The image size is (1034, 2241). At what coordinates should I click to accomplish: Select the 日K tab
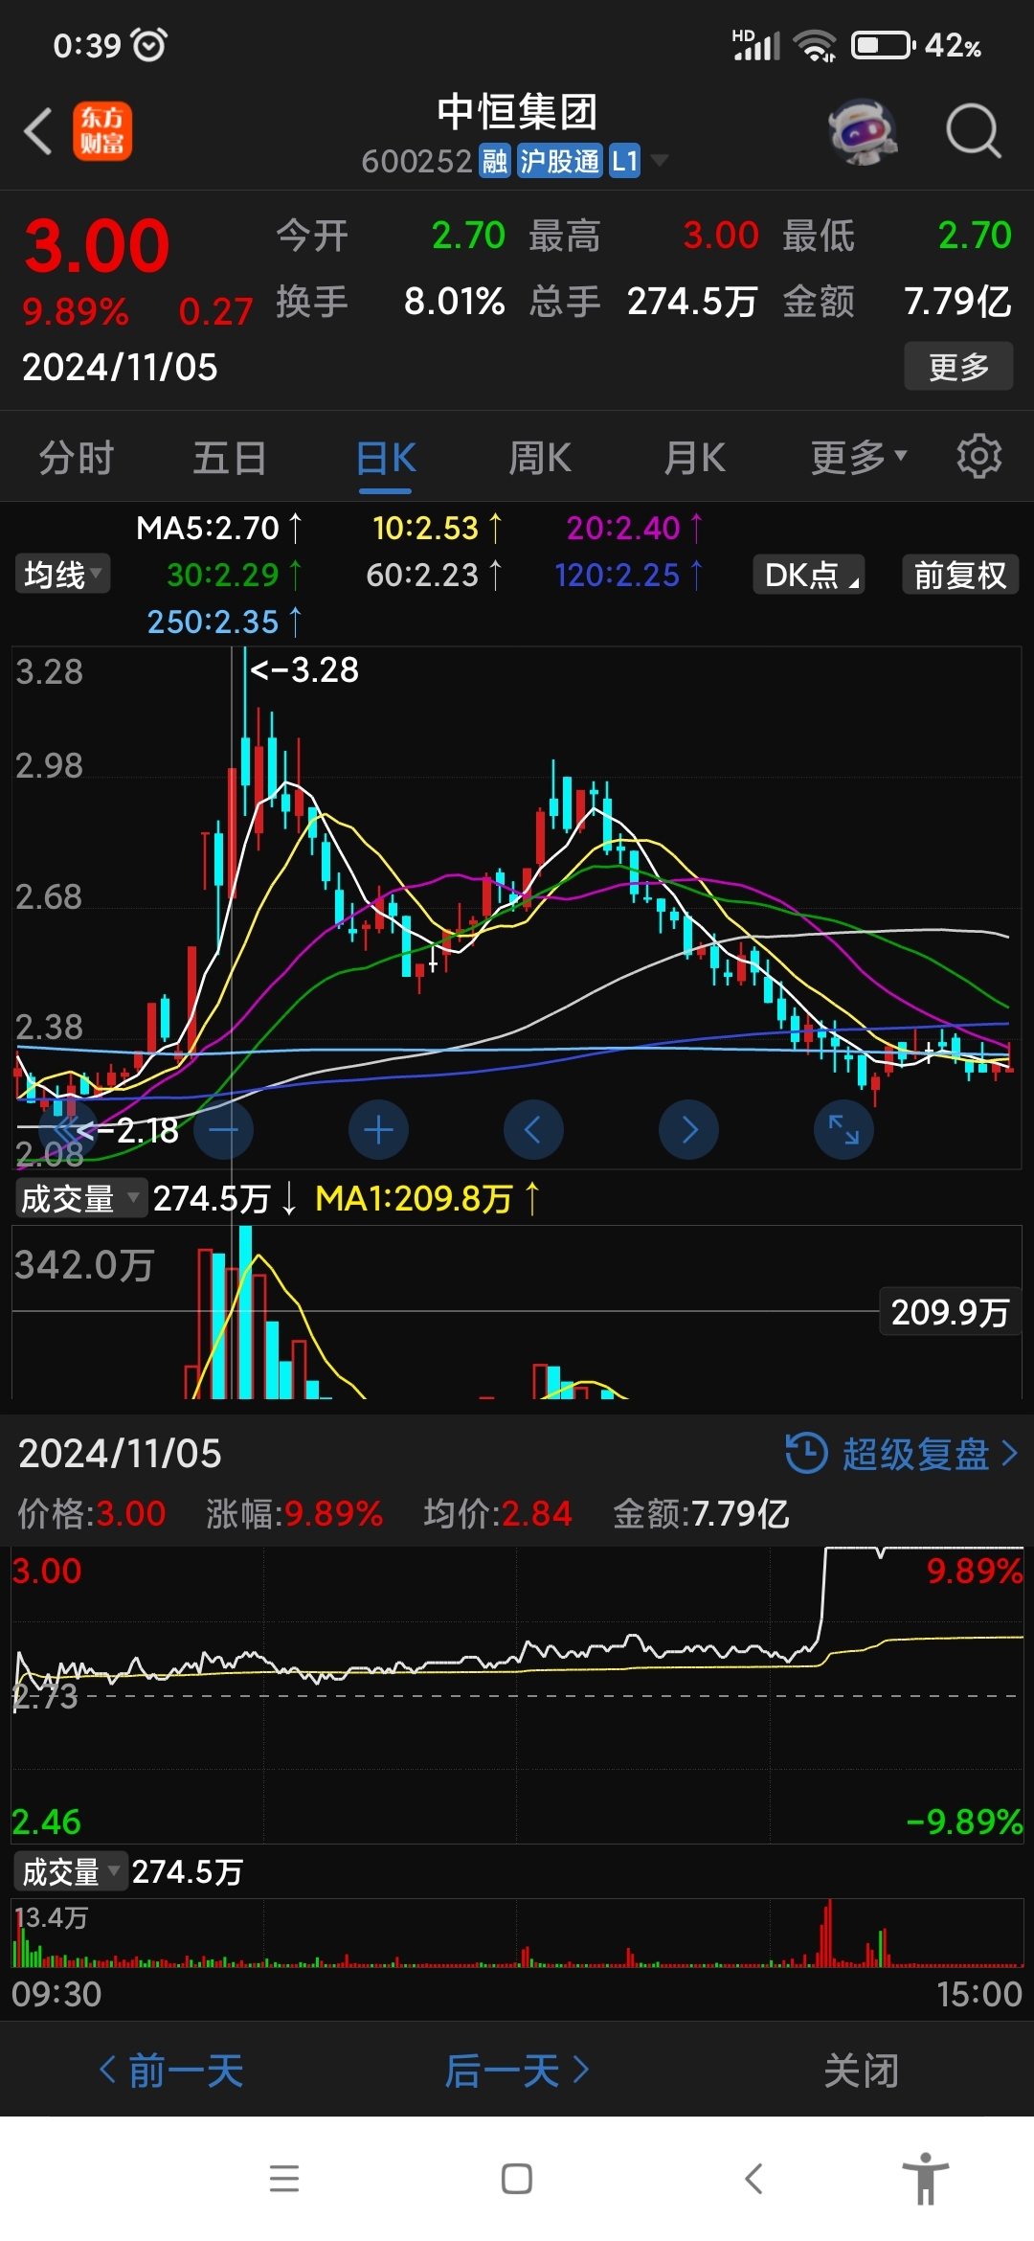pyautogui.click(x=386, y=458)
